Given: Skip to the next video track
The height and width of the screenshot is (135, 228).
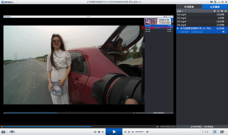Looking at the screenshot, I should point(125,132).
